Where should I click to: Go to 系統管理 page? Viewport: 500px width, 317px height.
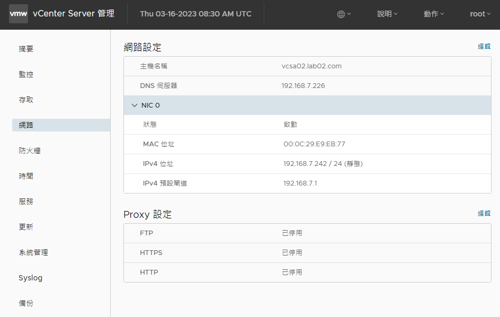pyautogui.click(x=33, y=252)
